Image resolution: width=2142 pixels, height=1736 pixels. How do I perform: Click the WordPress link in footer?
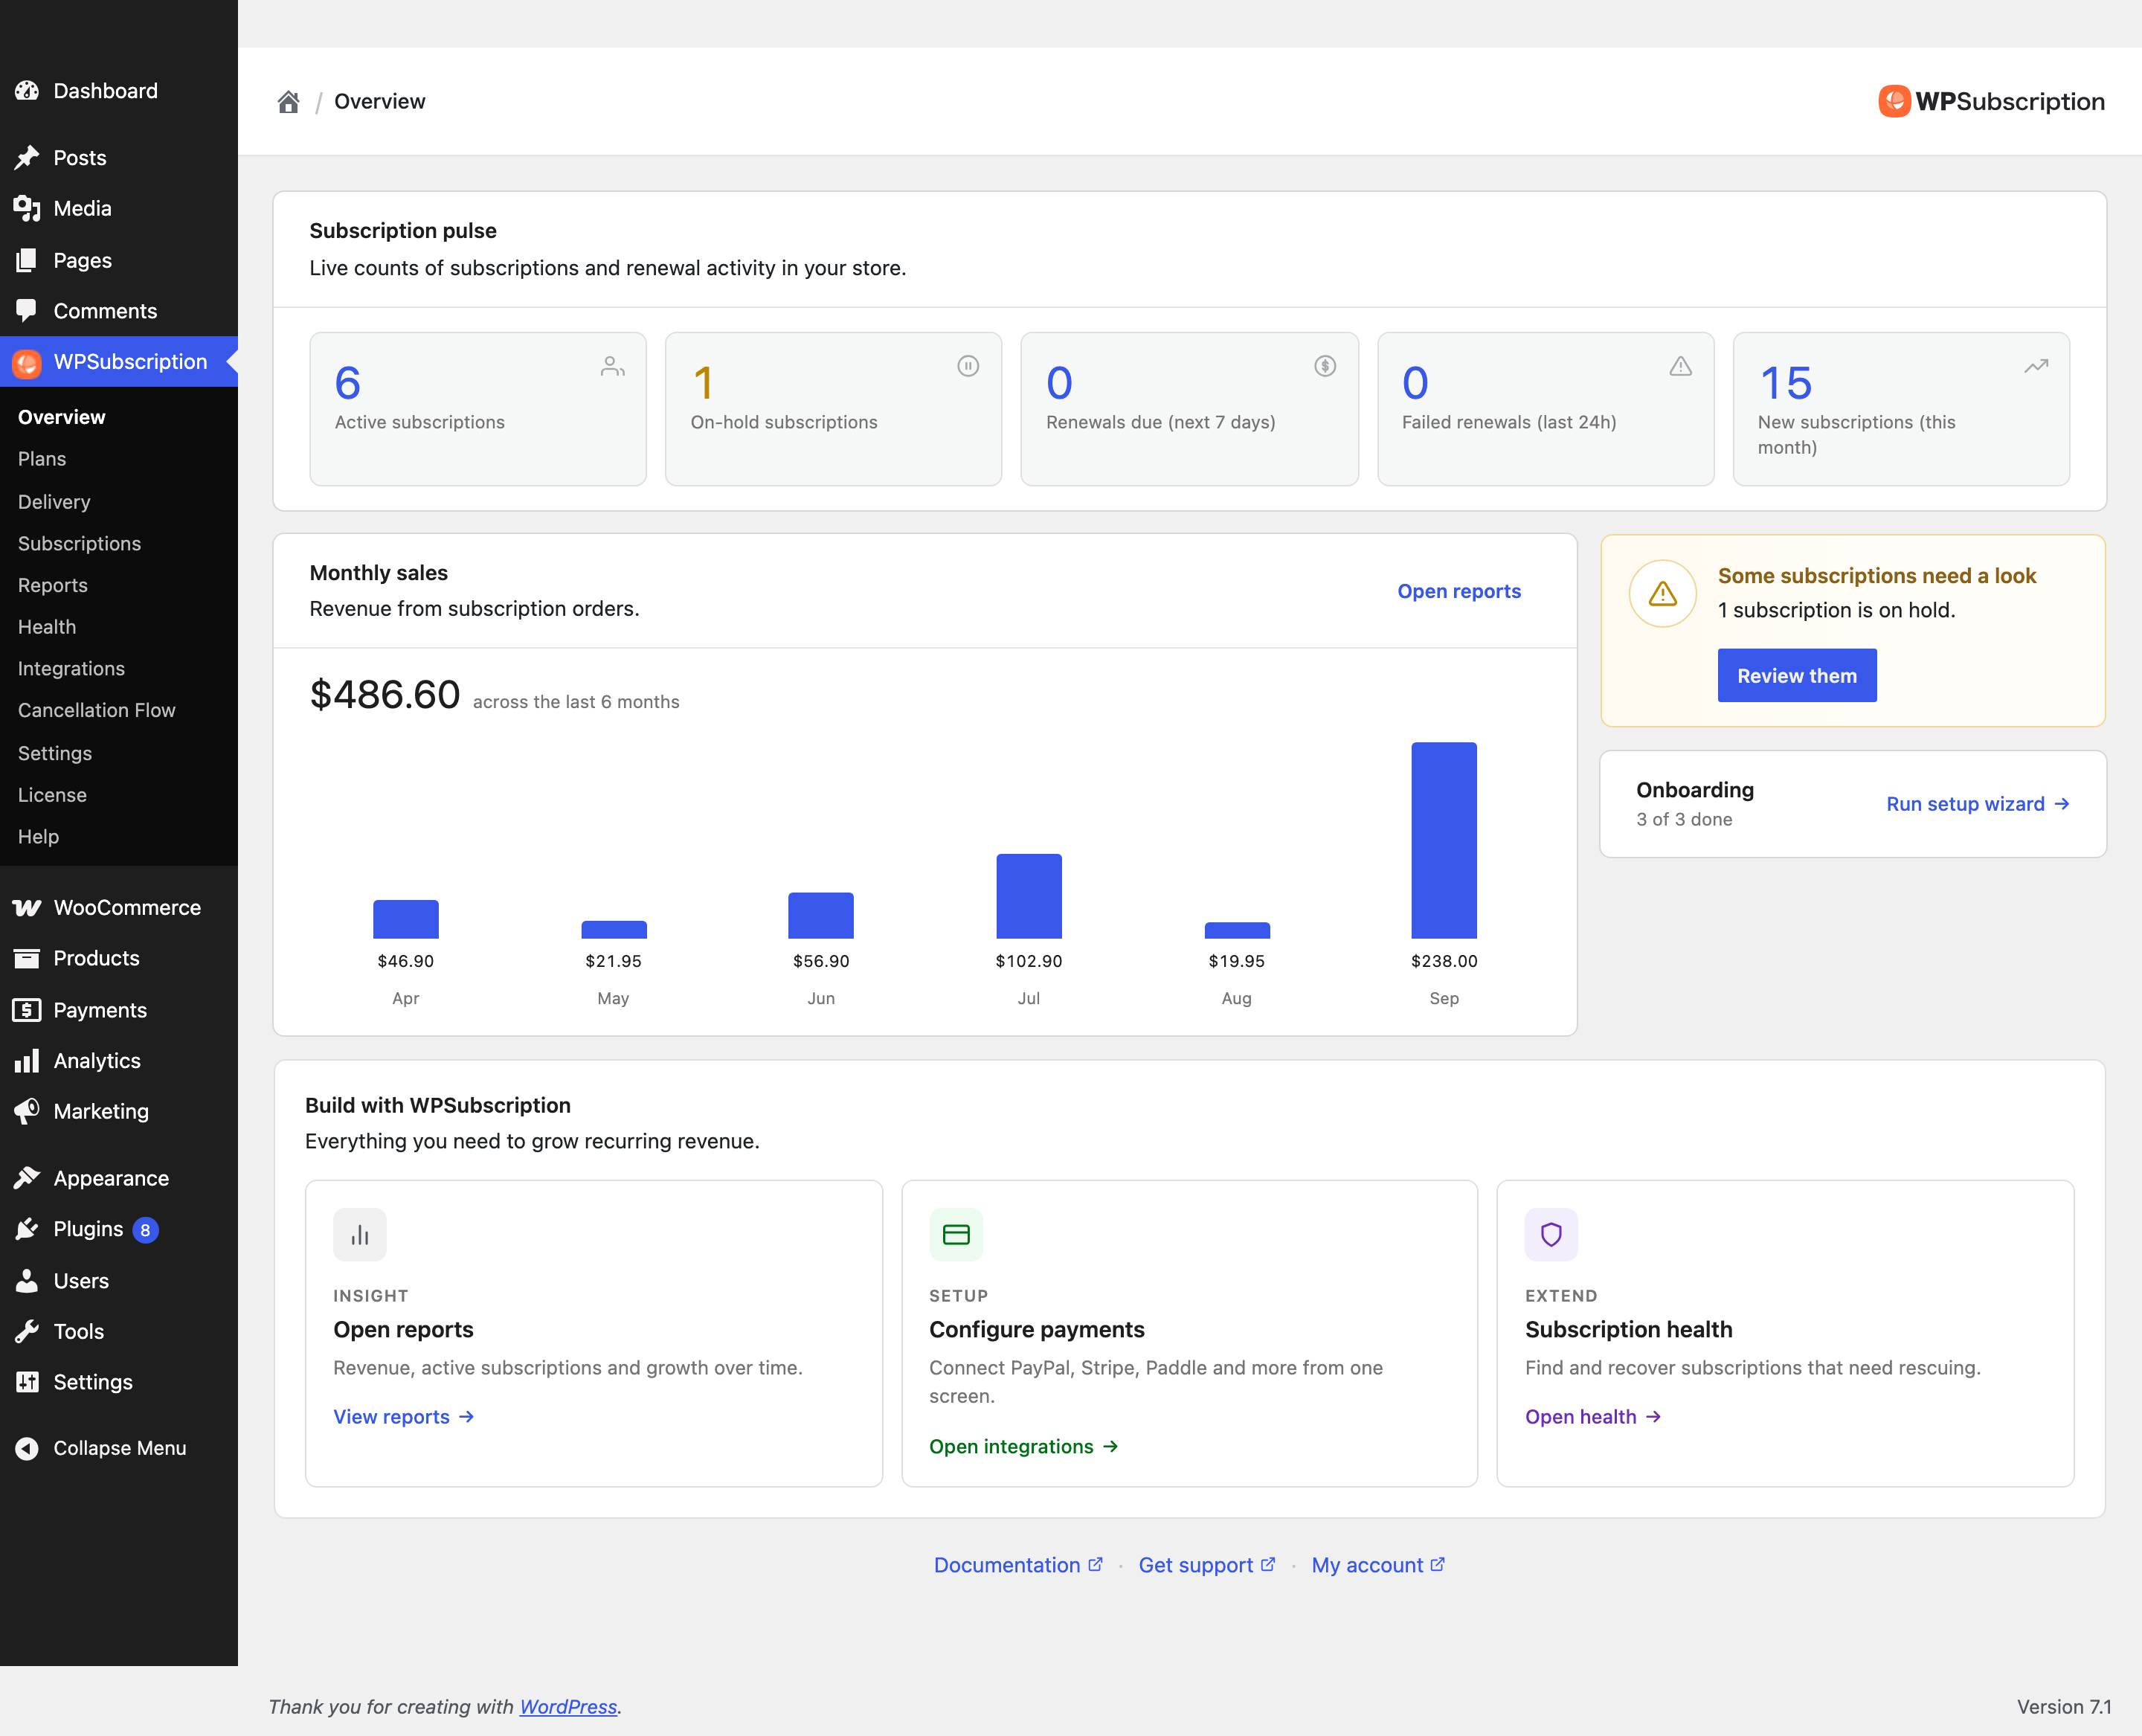click(568, 1707)
